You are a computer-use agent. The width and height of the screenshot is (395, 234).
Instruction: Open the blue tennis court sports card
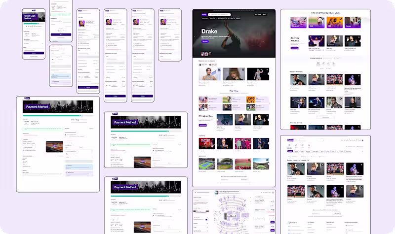tap(206, 164)
